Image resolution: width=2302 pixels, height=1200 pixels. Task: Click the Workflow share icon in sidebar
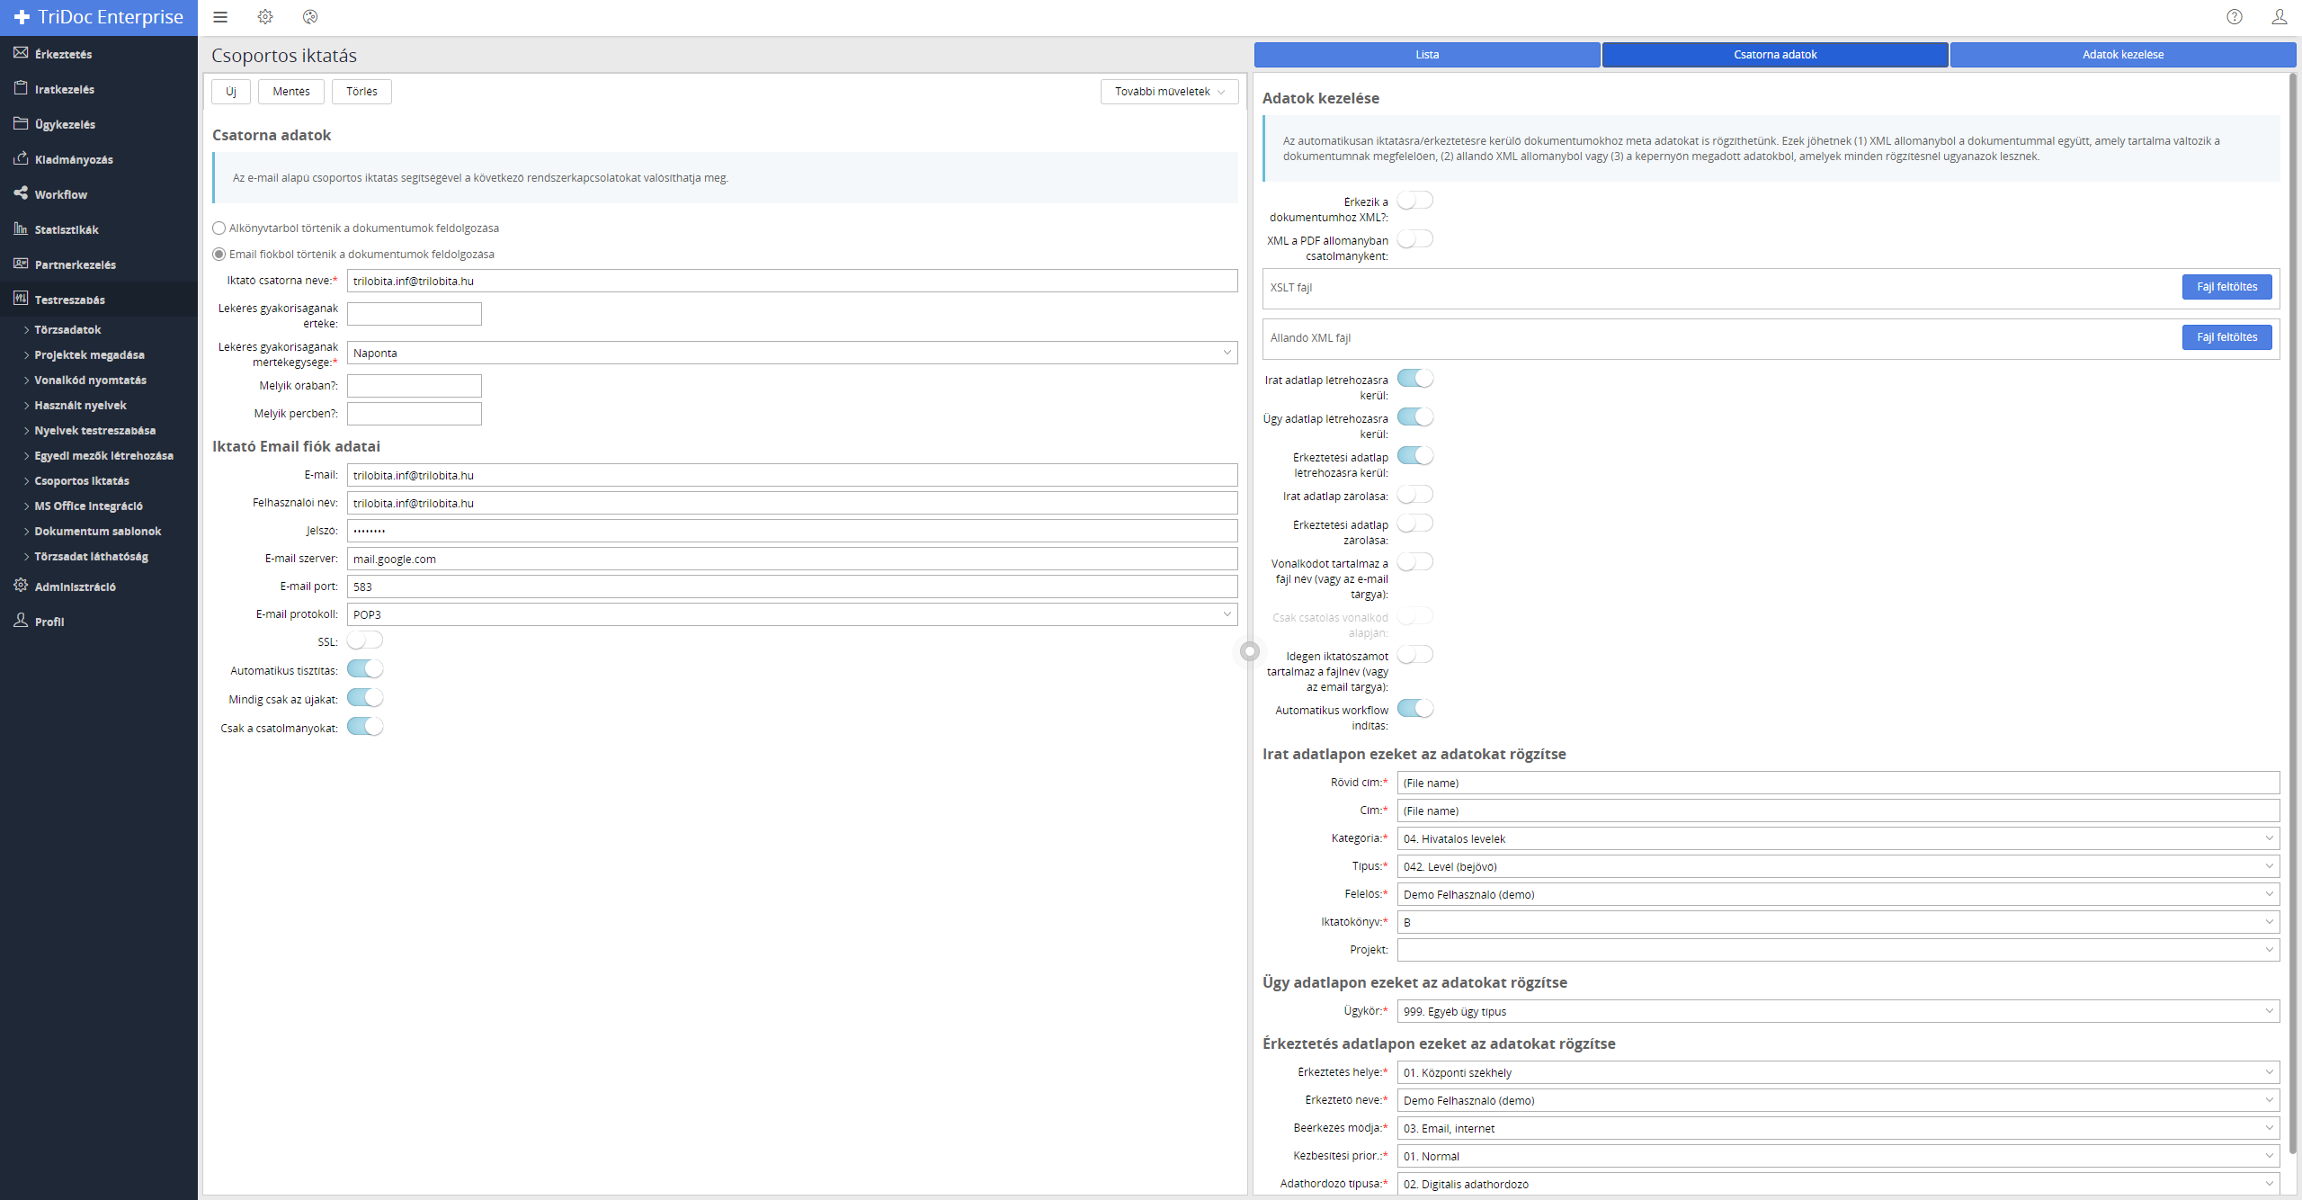[21, 193]
